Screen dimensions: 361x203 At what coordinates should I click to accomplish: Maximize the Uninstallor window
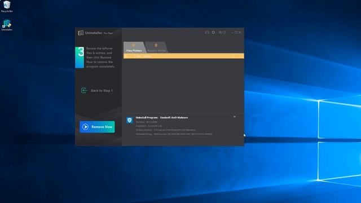tap(236, 33)
